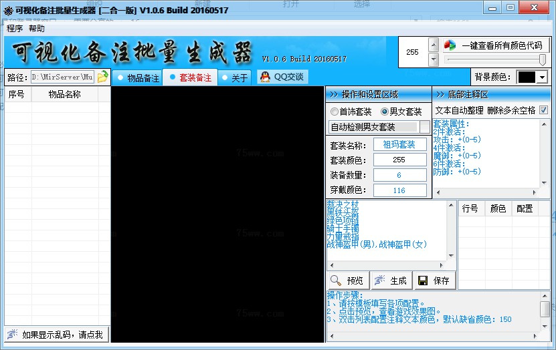Click the slider handle under the color code button

[x=541, y=60]
